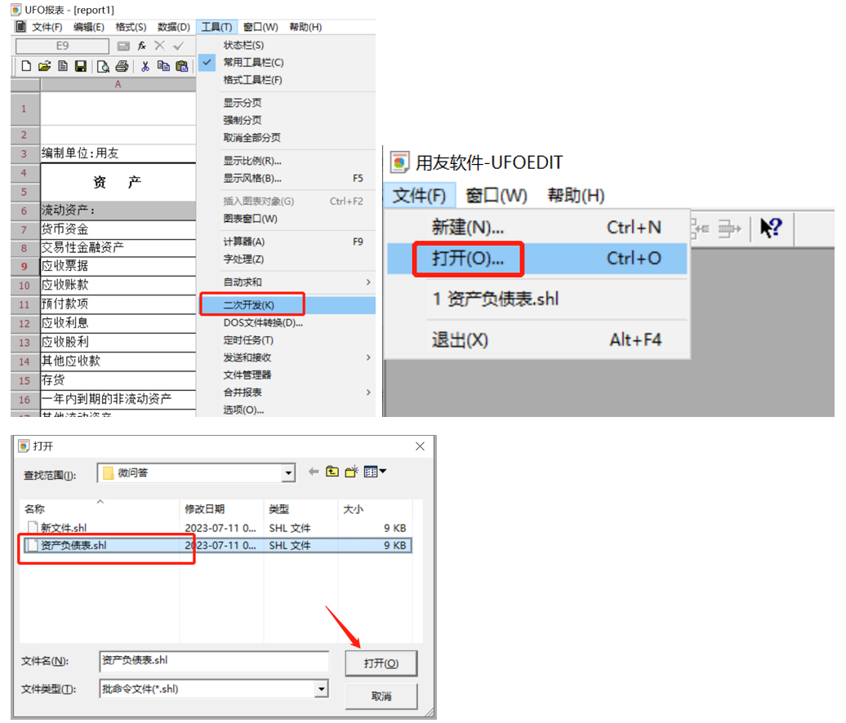Select file 新文件.shl in list
The width and height of the screenshot is (846, 723).
tap(63, 528)
